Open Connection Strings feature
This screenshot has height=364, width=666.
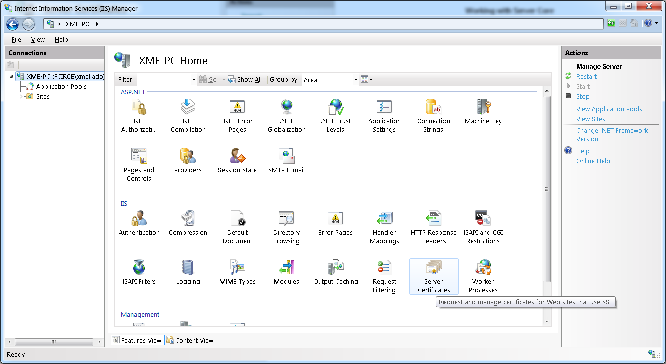tap(433, 115)
